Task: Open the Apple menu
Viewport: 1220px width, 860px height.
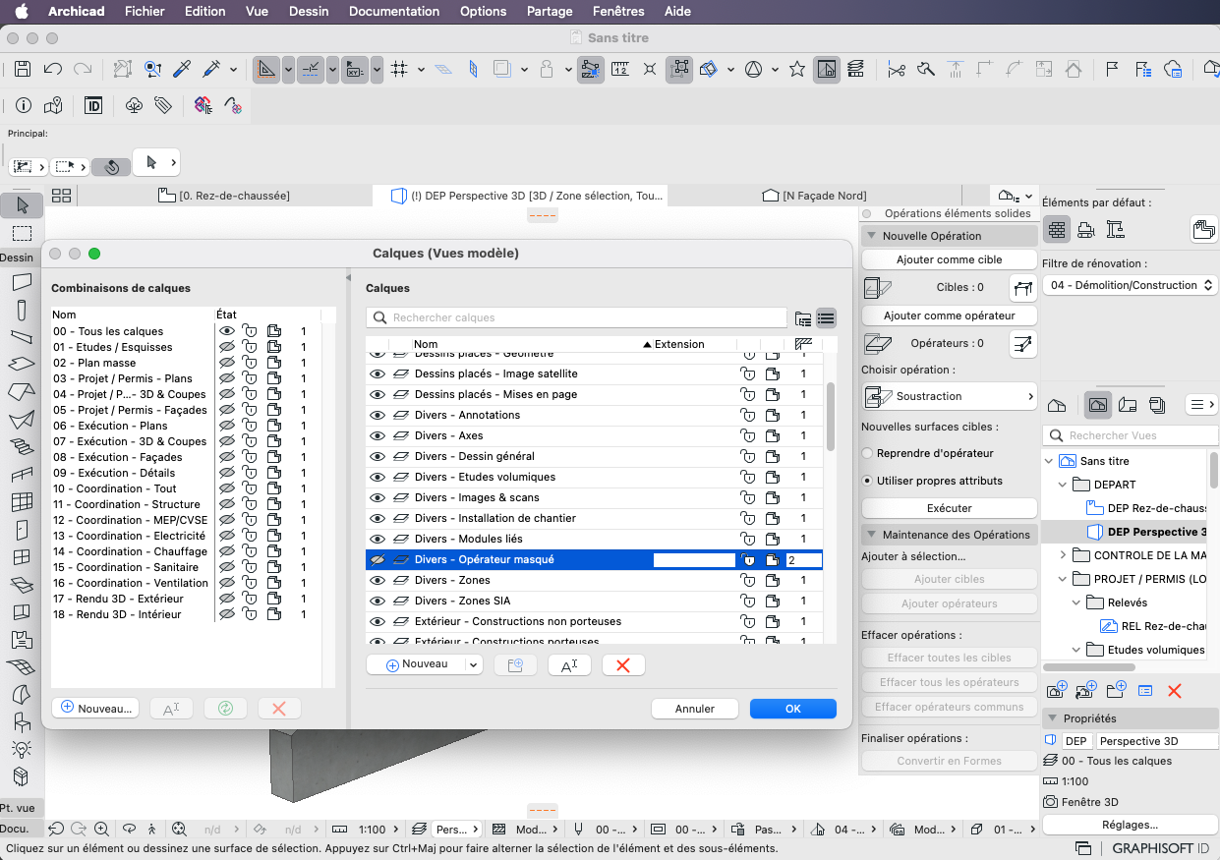Action: pos(21,12)
